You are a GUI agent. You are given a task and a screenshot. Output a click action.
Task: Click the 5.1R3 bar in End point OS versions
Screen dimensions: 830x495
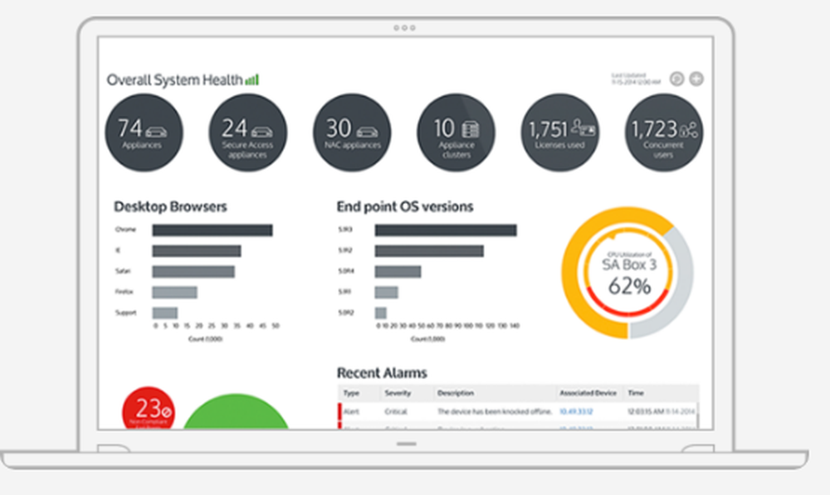pos(444,228)
